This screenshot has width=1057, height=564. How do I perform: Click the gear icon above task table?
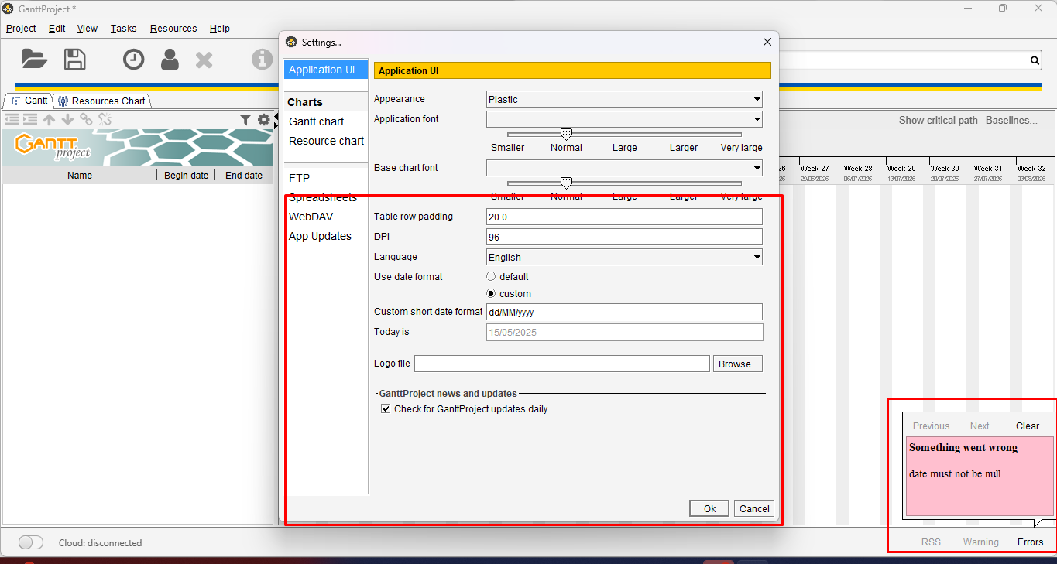pyautogui.click(x=264, y=119)
